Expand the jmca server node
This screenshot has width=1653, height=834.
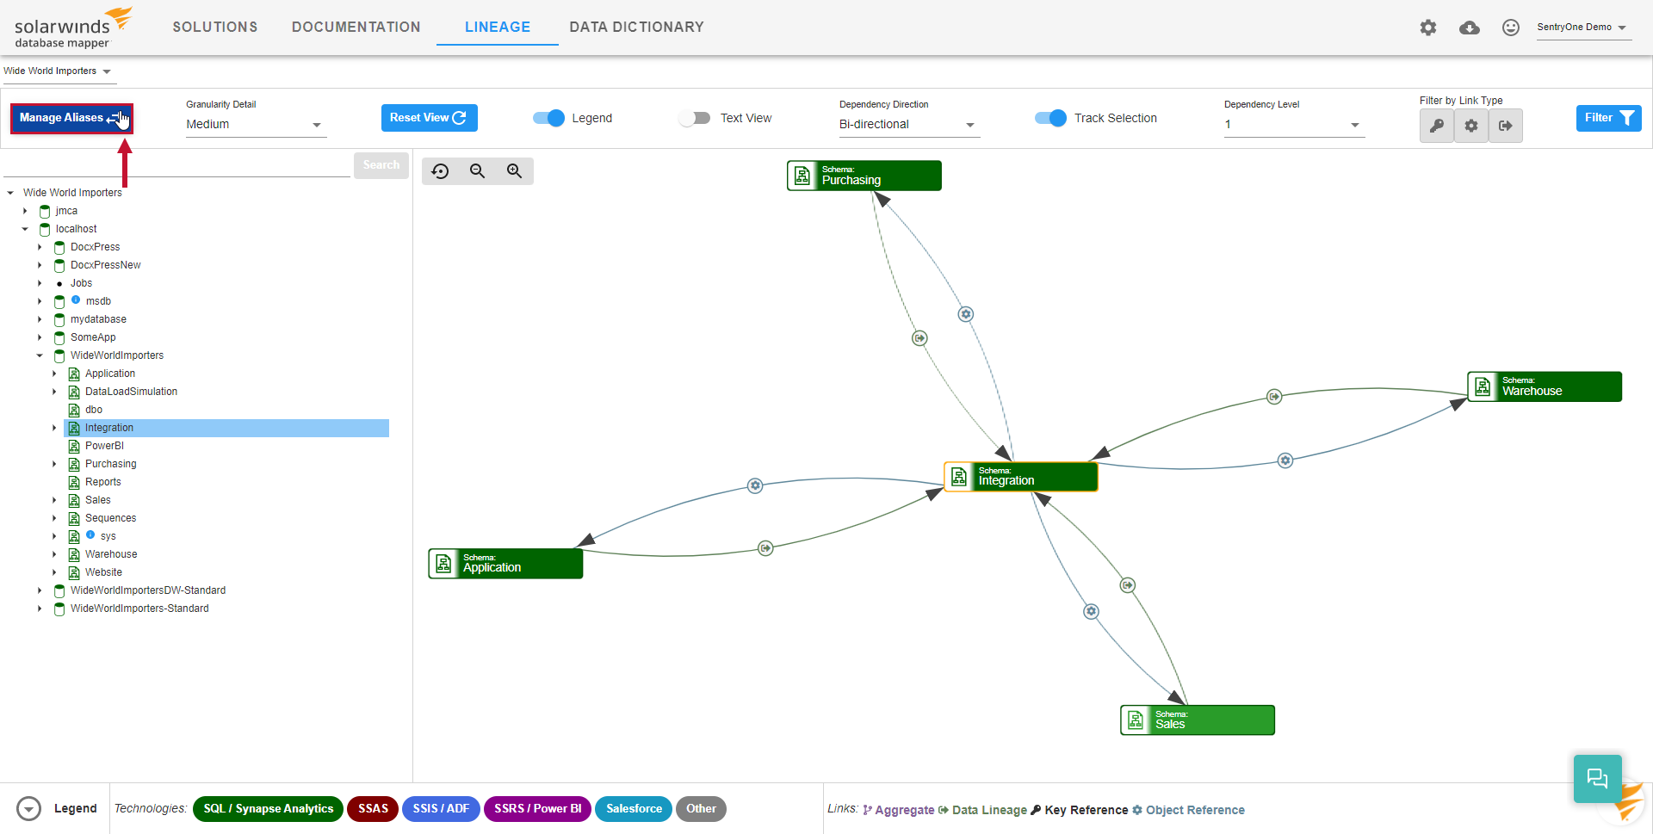25,211
